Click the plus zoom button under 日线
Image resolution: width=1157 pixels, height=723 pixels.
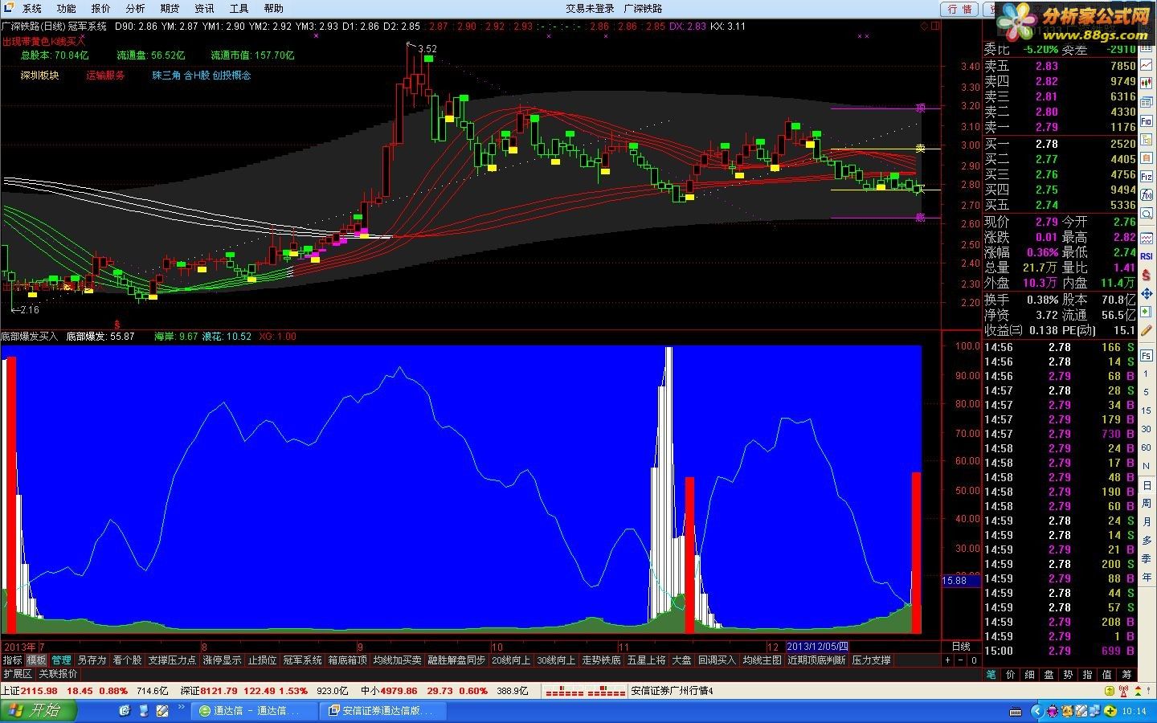(x=948, y=660)
